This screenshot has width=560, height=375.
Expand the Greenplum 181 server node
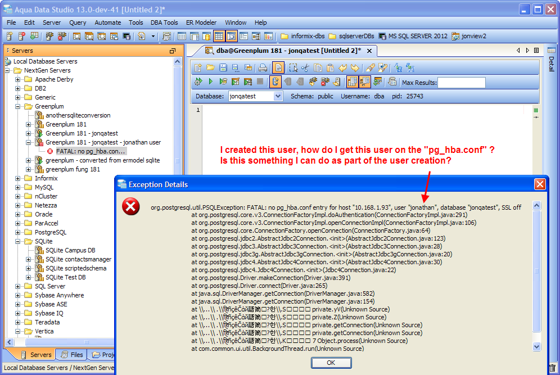click(x=29, y=124)
